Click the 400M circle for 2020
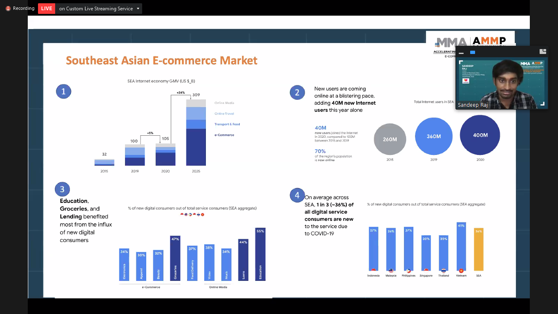This screenshot has width=558, height=314. 480,135
